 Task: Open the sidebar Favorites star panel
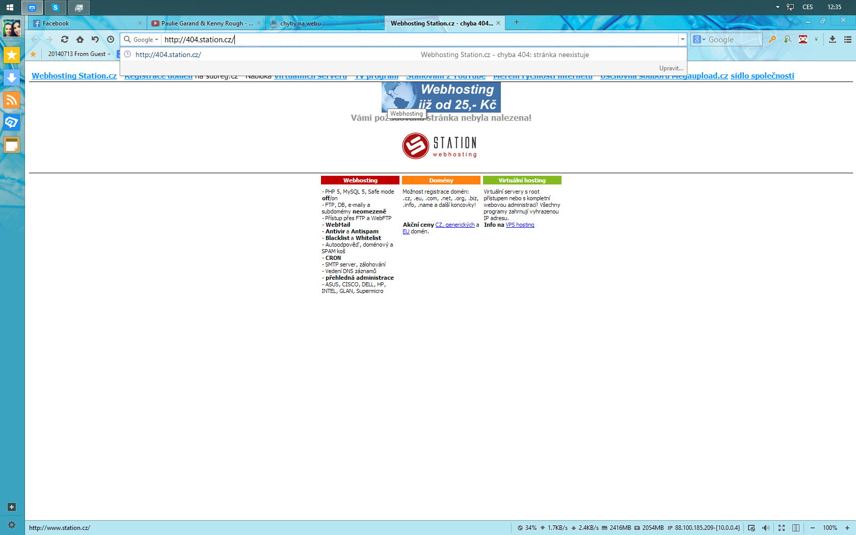coord(12,55)
